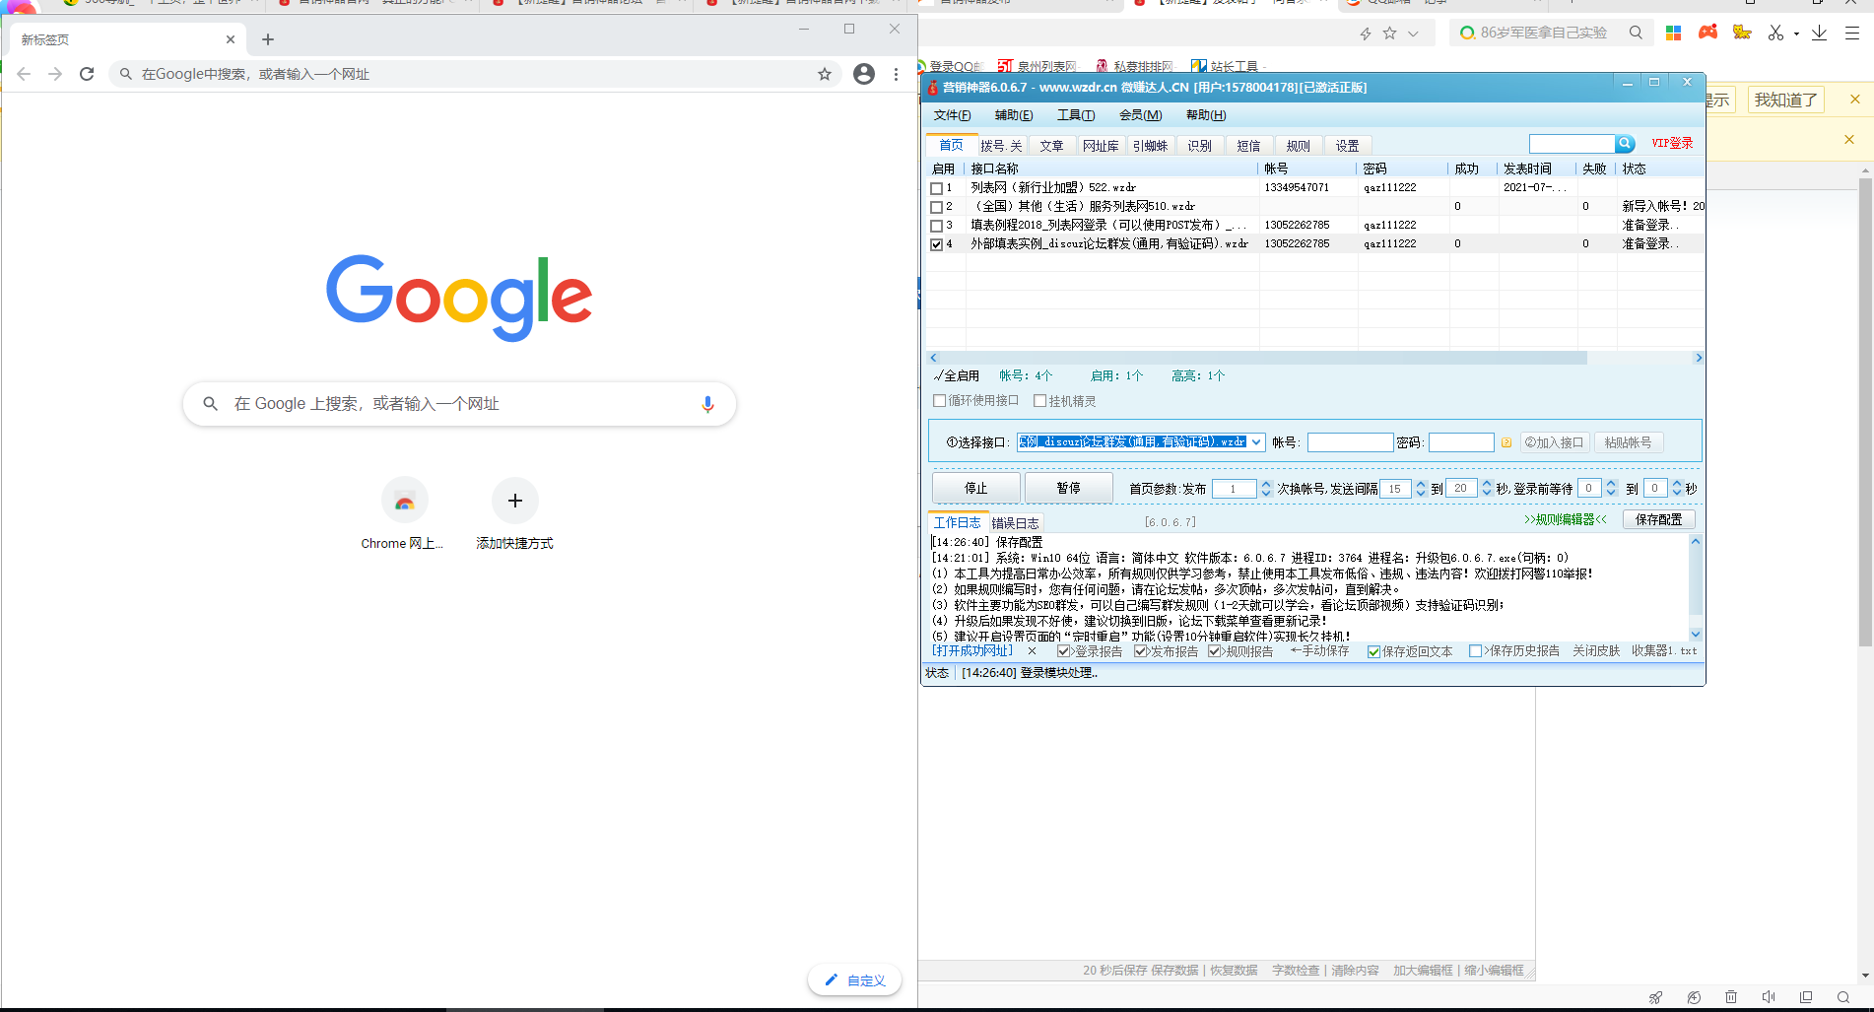The height and width of the screenshot is (1012, 1874).
Task: Click the yellow help icon beside the 密码 field
Action: 1506,441
